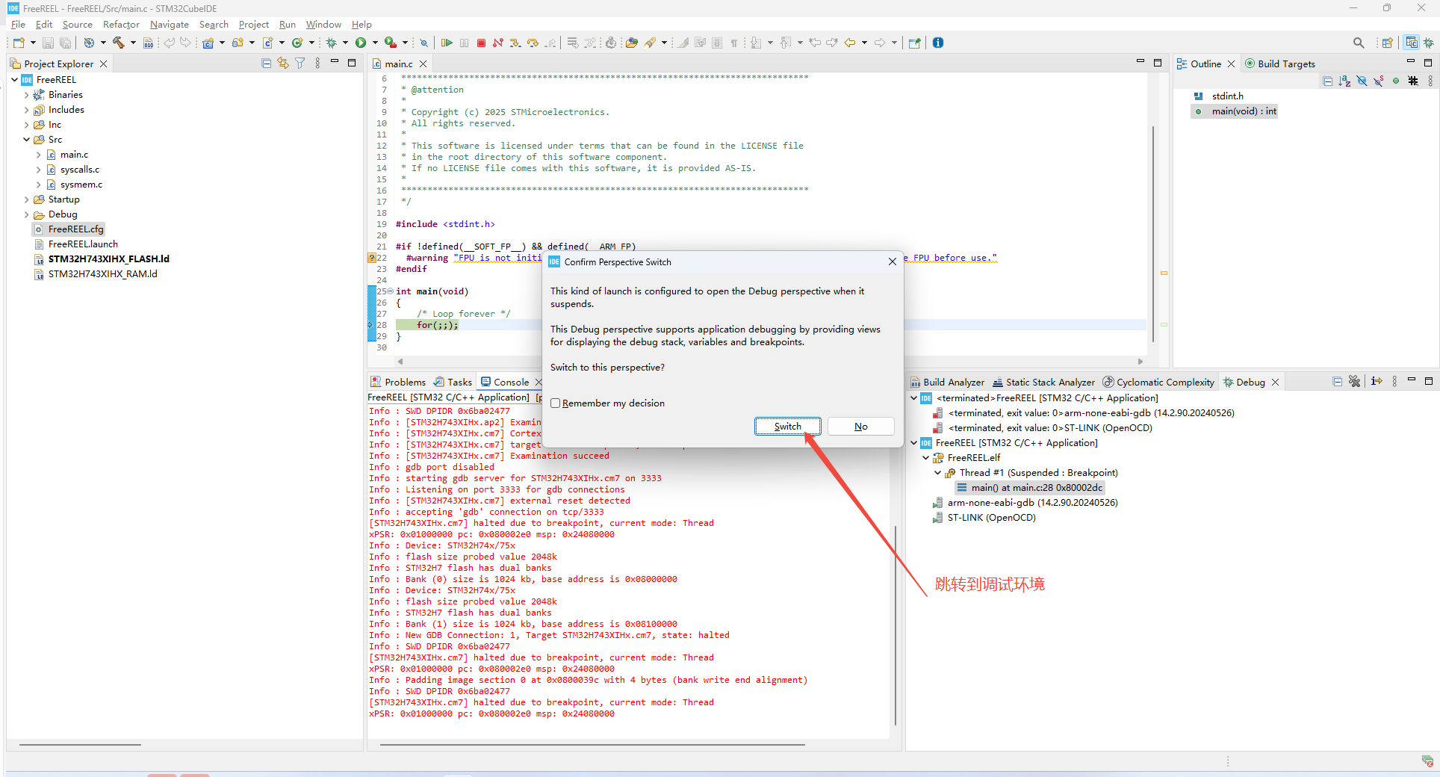Click the Resume debug toolbar icon
The width and height of the screenshot is (1440, 777).
tap(447, 43)
